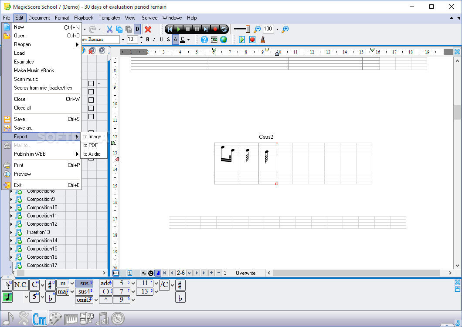Skip to end in transport bar
The width and height of the screenshot is (462, 327).
[206, 29]
